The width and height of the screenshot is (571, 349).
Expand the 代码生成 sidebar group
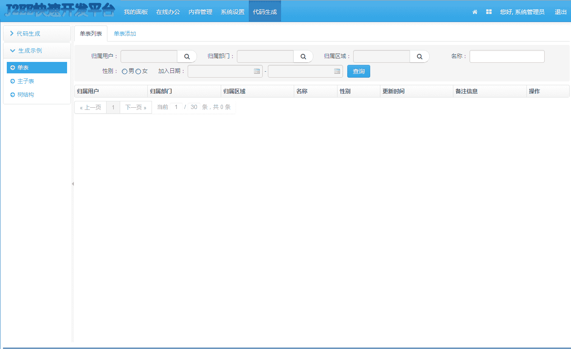coord(37,34)
